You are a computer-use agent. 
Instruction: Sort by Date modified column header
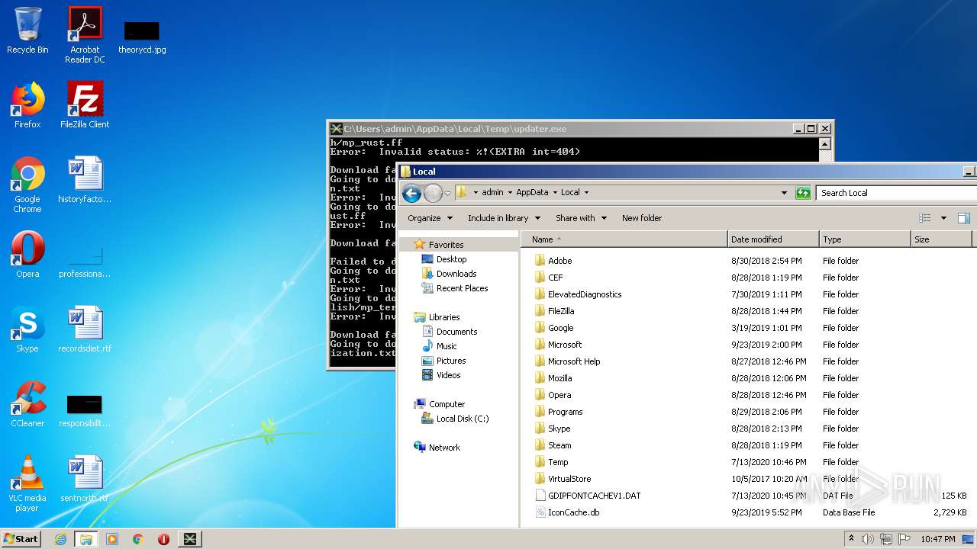click(x=773, y=239)
